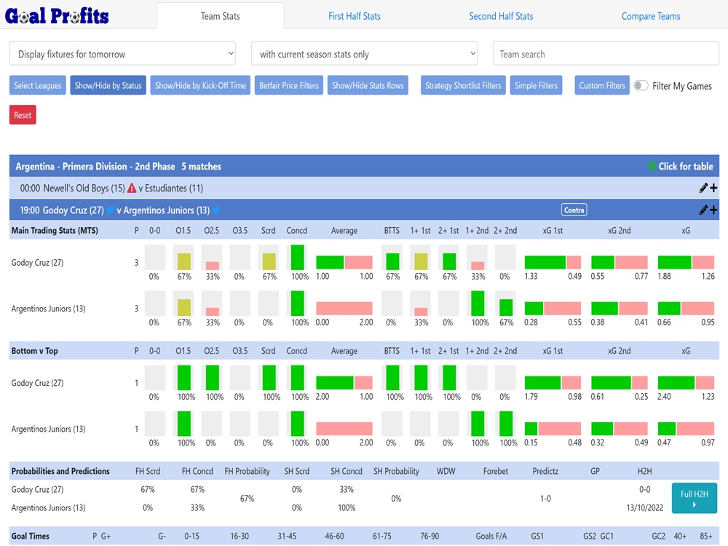This screenshot has height=546, width=728.
Task: Open the Full H2H button
Action: click(694, 499)
